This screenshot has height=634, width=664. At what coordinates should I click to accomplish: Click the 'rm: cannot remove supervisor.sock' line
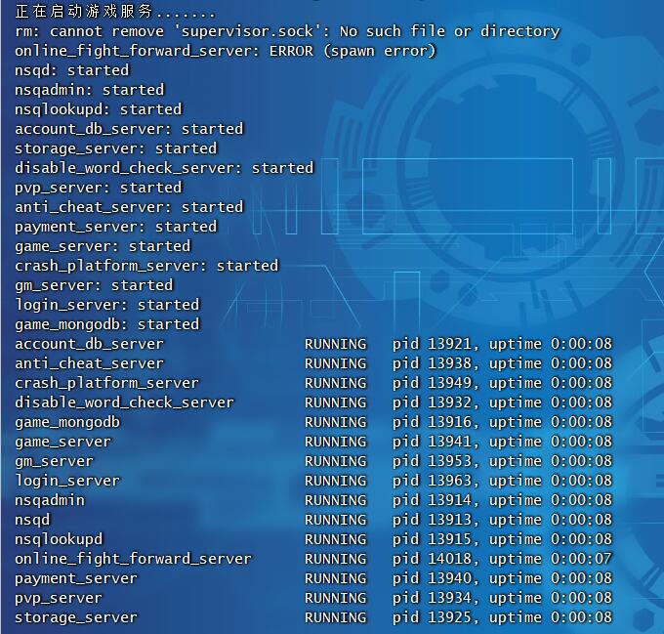click(x=287, y=31)
